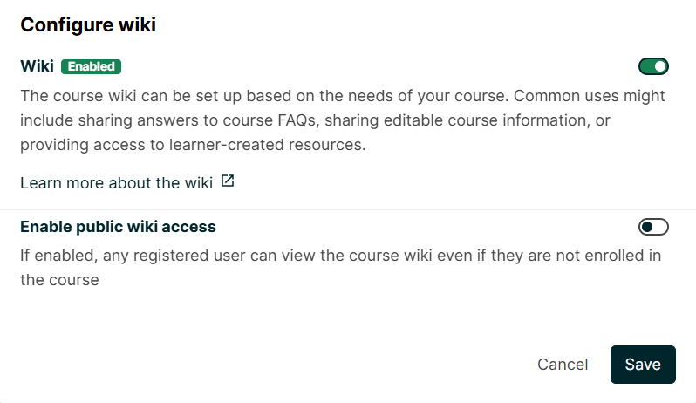Turn off the Wiki toggle switch

click(653, 66)
